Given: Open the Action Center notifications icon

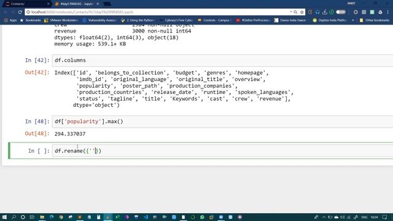Looking at the screenshot, I should (385, 217).
